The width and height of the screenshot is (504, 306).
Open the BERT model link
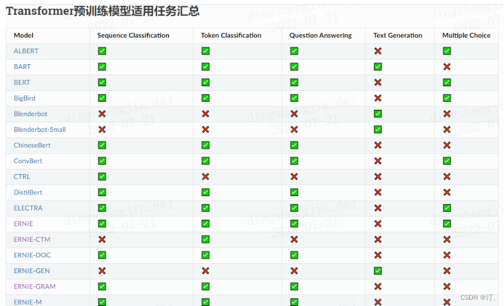pyautogui.click(x=22, y=83)
